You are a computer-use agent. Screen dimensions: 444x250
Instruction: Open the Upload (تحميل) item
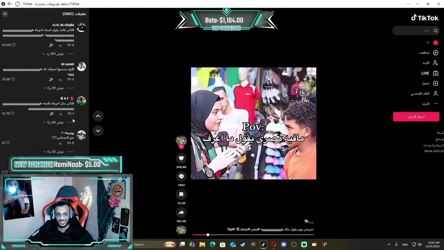(x=430, y=83)
